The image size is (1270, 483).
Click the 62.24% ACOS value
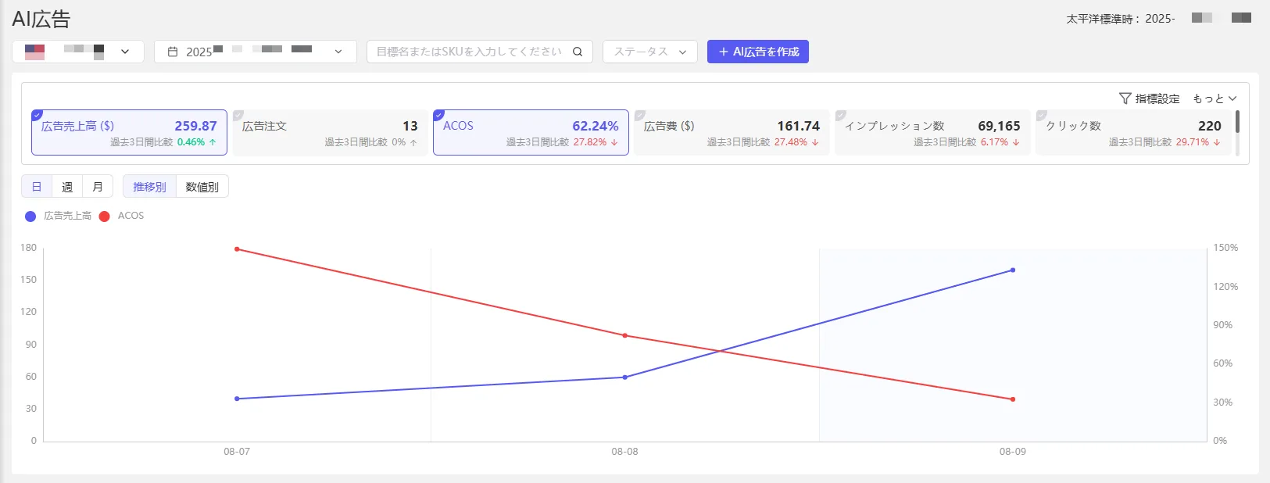point(596,126)
